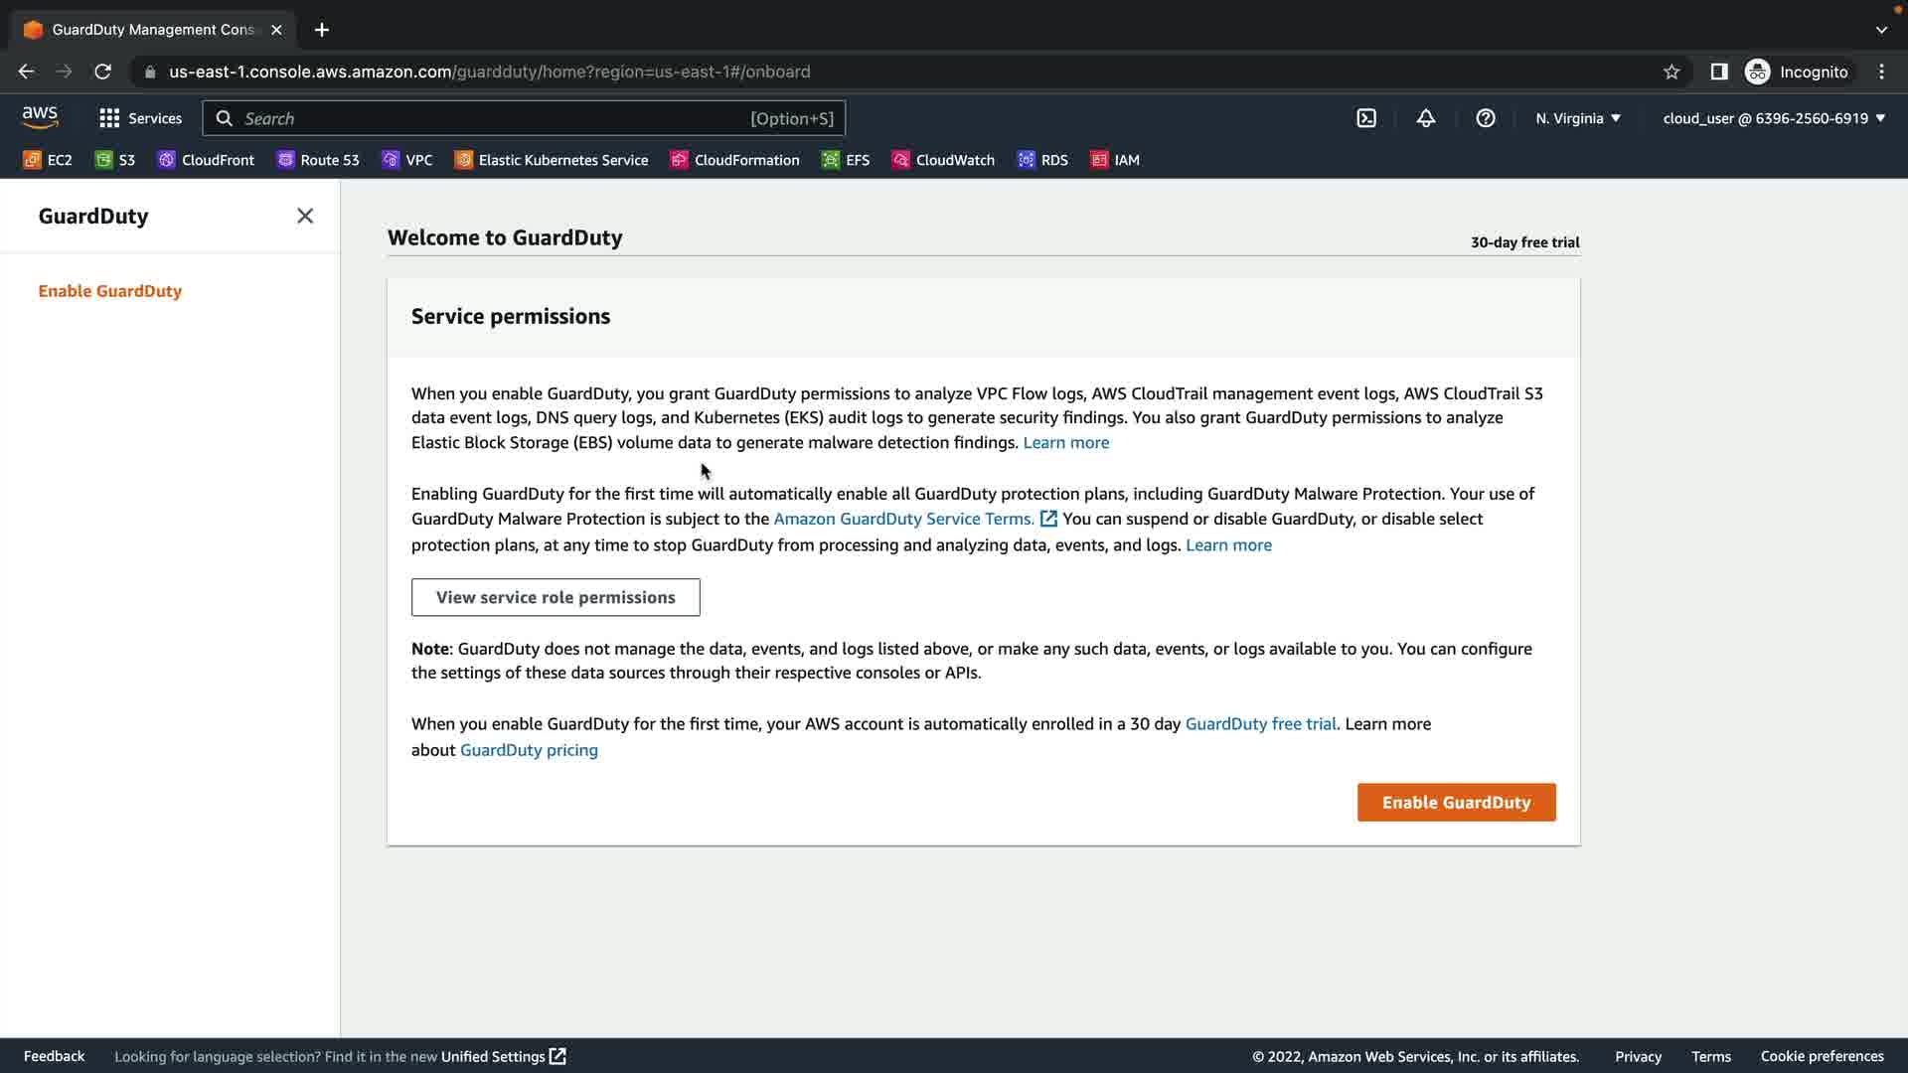Open the Services grid menu
Screen dimensions: 1908x1073
point(140,118)
